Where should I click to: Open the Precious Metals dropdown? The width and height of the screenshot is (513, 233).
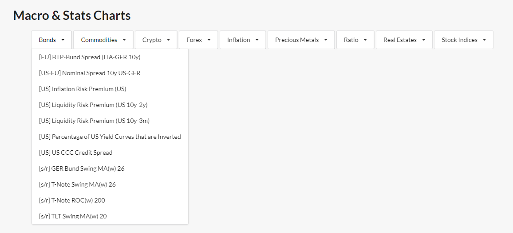tap(301, 40)
